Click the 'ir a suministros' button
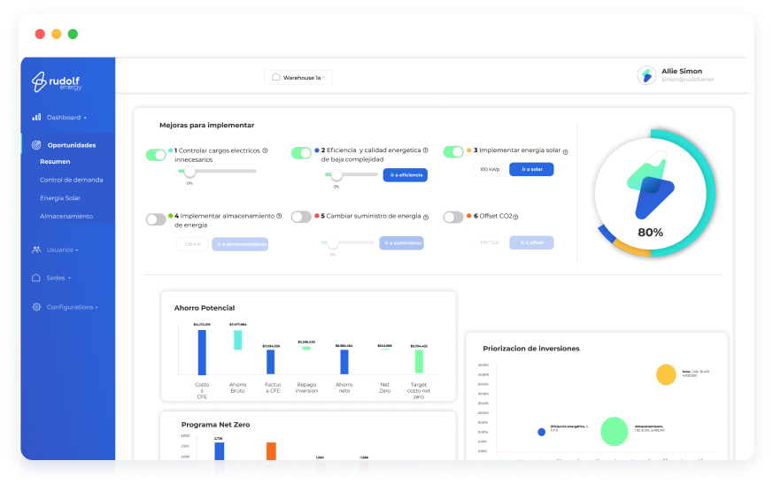773x484 pixels. click(401, 243)
